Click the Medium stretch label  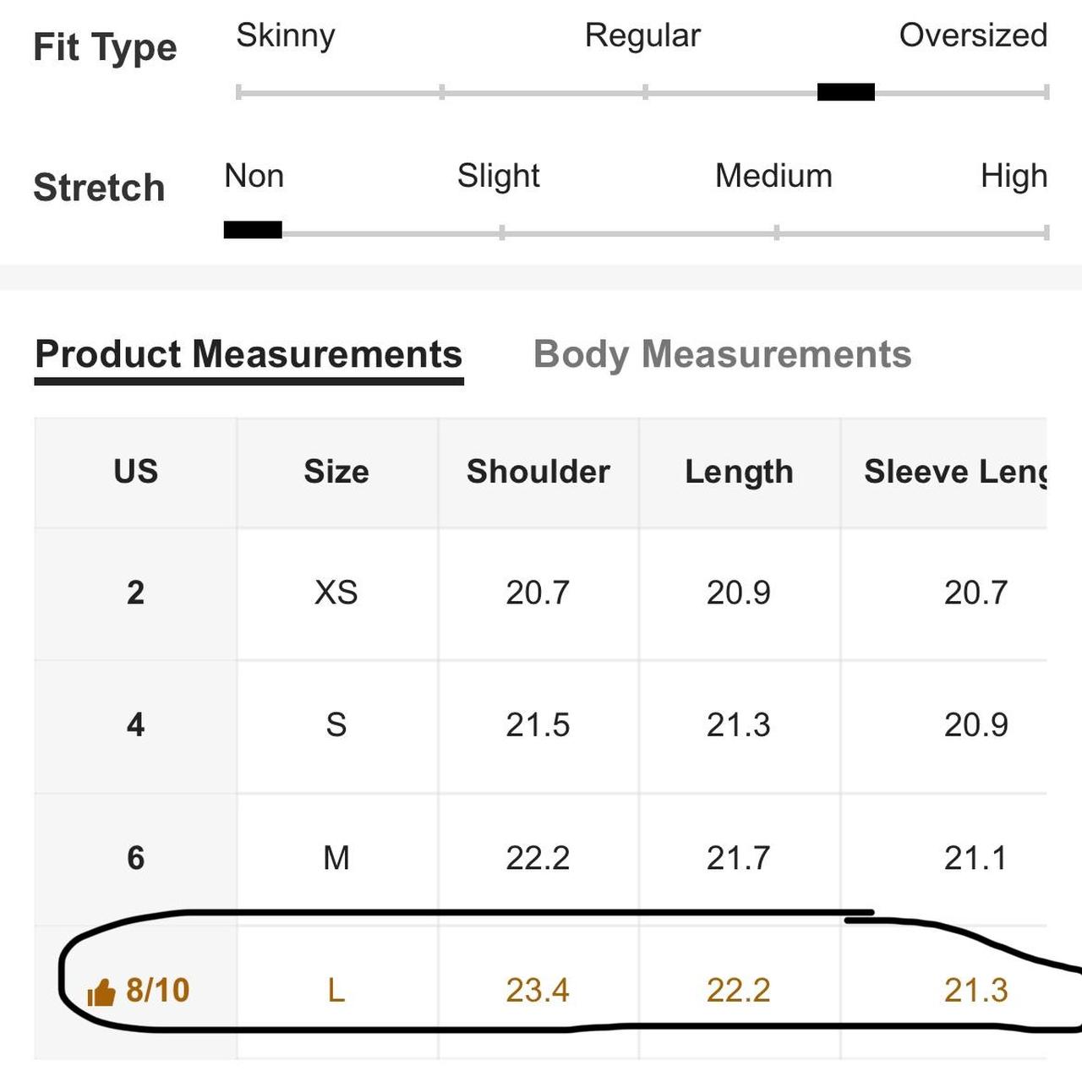pos(773,176)
